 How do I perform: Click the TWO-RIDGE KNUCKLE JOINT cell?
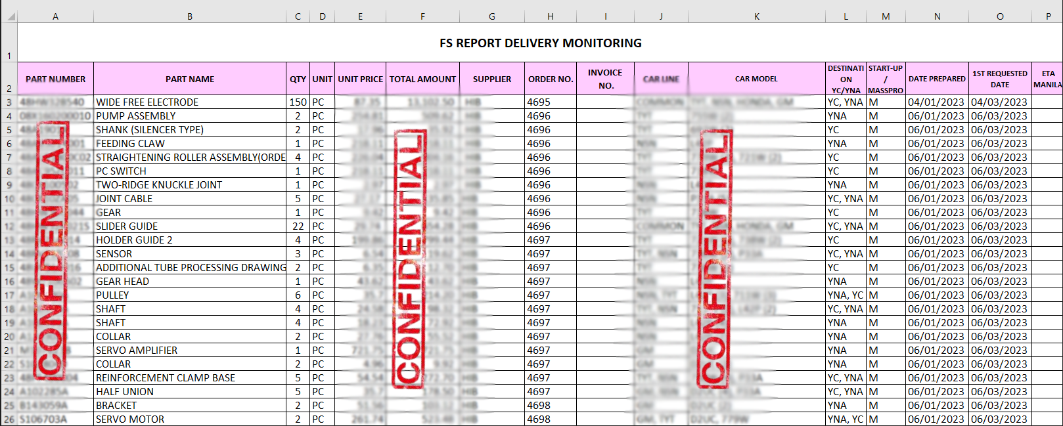coord(190,185)
